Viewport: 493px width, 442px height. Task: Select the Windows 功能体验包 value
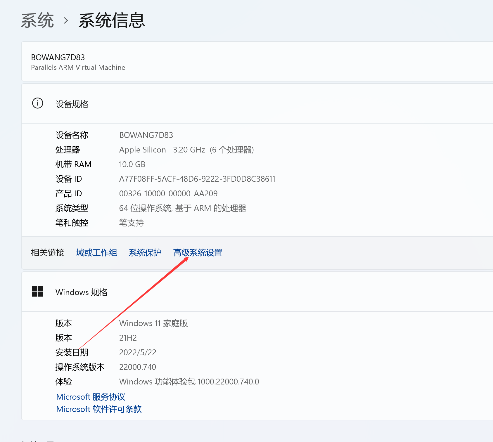click(x=189, y=382)
